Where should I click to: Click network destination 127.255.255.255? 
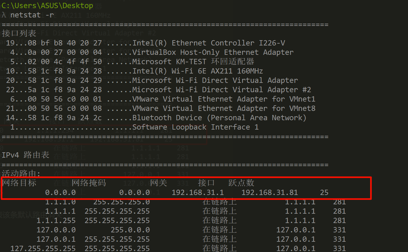(43, 249)
